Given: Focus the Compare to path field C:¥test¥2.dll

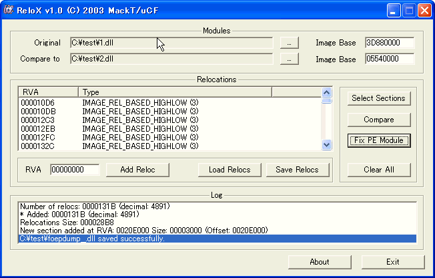Looking at the screenshot, I should tap(171, 59).
